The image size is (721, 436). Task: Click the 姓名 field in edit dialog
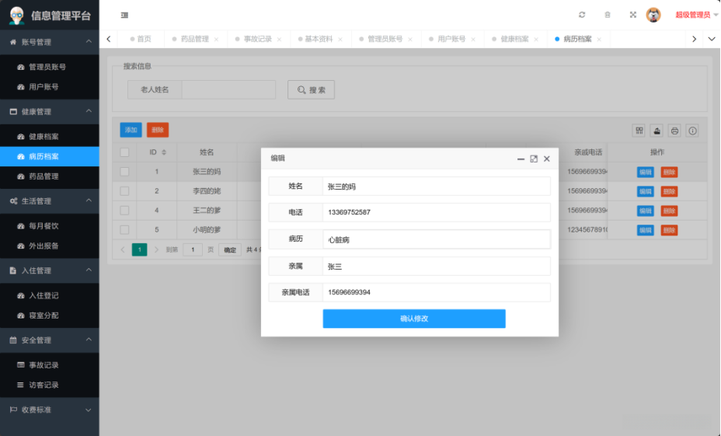tap(437, 187)
